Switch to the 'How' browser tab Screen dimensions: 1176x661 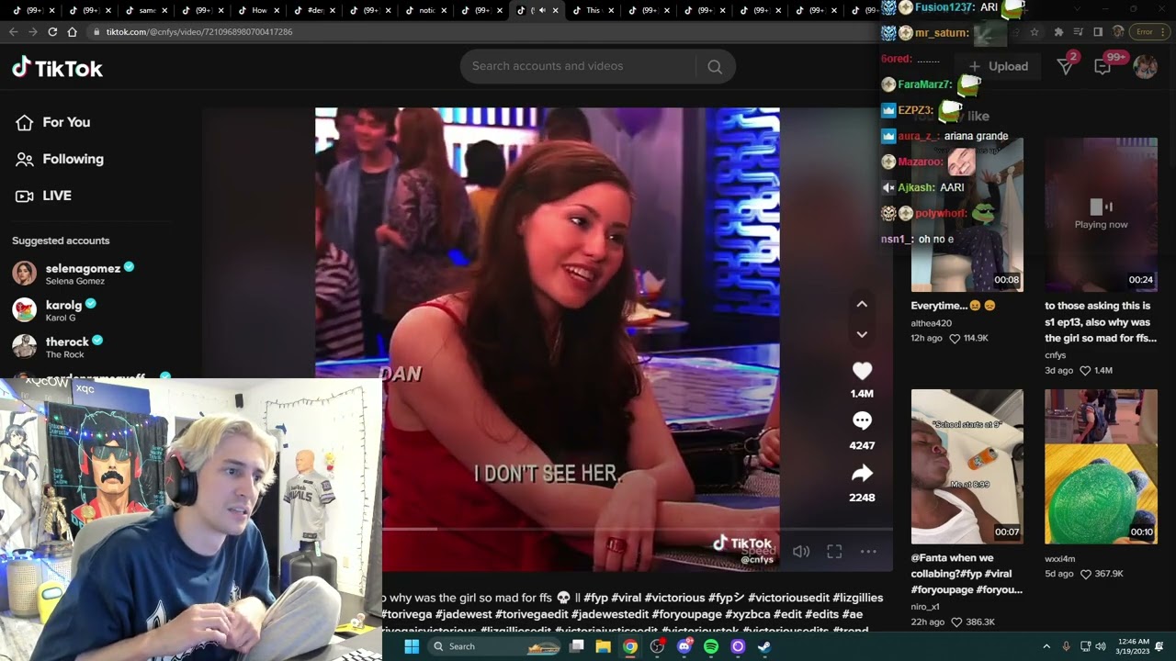click(x=260, y=10)
